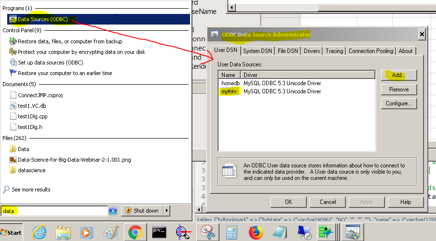
Task: Click the Driver column header
Action: click(308, 75)
